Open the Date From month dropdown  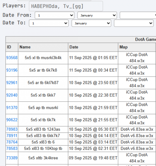[x=97, y=15]
